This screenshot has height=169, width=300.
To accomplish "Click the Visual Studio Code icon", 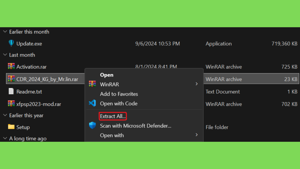I will 92,103.
